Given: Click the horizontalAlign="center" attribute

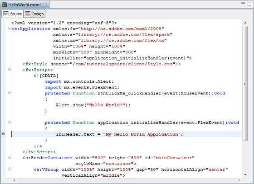Looking at the screenshot, I should click(x=195, y=170).
